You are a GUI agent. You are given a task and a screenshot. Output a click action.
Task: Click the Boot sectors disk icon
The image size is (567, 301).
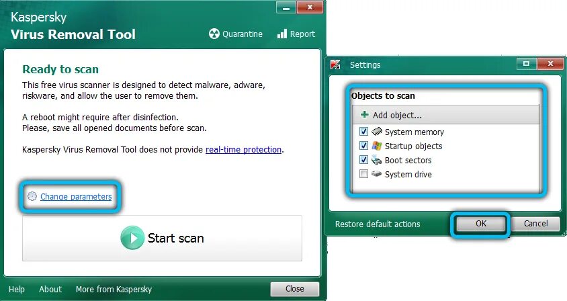click(377, 160)
